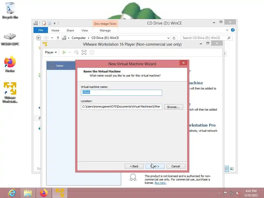Select the VMware Workstation desktop shortcut
This screenshot has height=198, width=264.
pyautogui.click(x=10, y=92)
